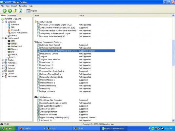Select the Devices icon in tree
The image size is (175, 131).
tap(6, 74)
